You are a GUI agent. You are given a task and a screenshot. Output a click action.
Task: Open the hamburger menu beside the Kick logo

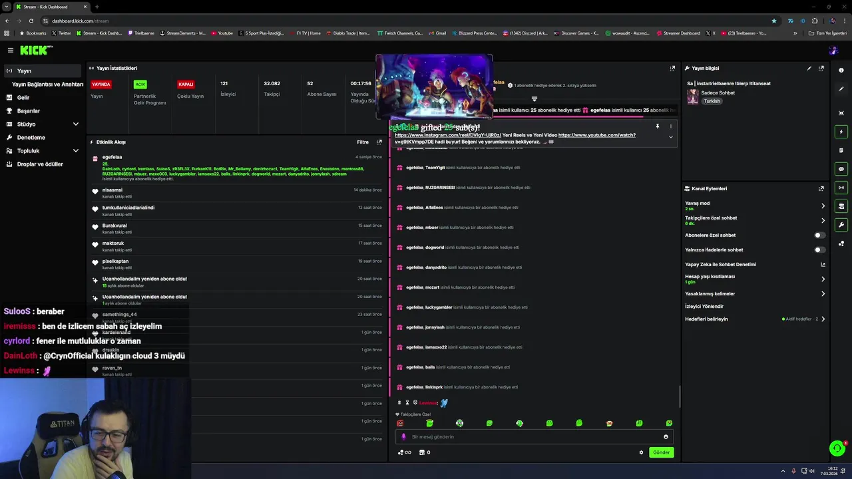[x=10, y=50]
